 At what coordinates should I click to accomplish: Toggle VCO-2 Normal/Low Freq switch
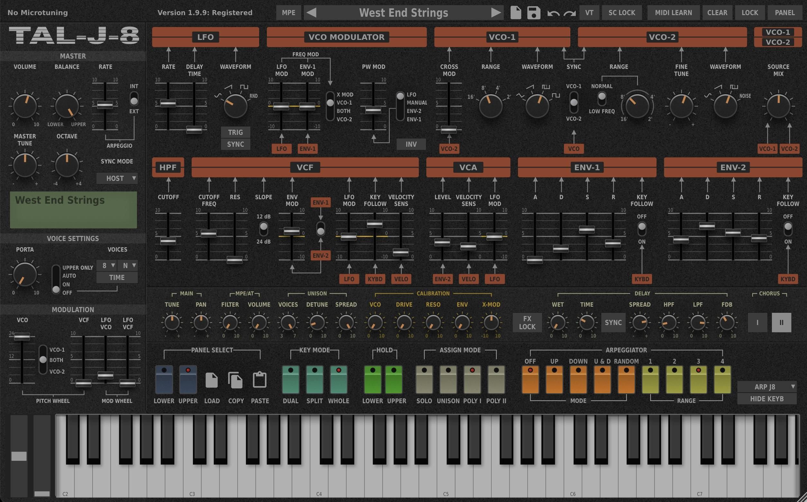pyautogui.click(x=602, y=98)
